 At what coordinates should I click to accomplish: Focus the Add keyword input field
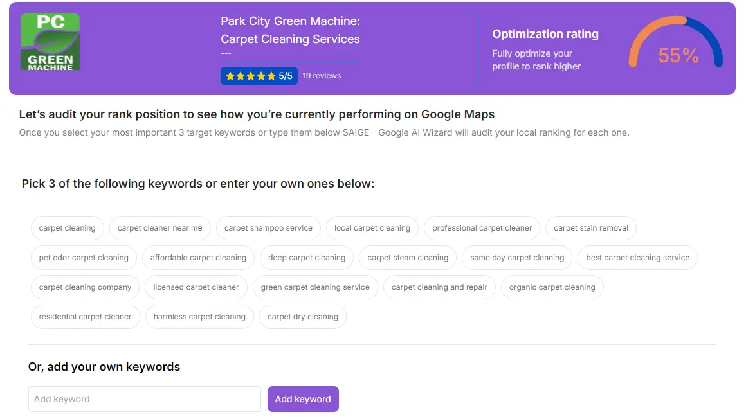pos(145,399)
